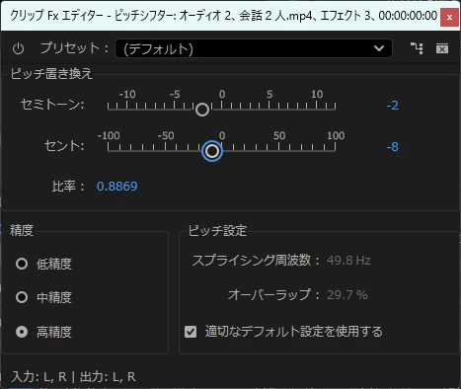Click the delete preset icon

[x=442, y=48]
